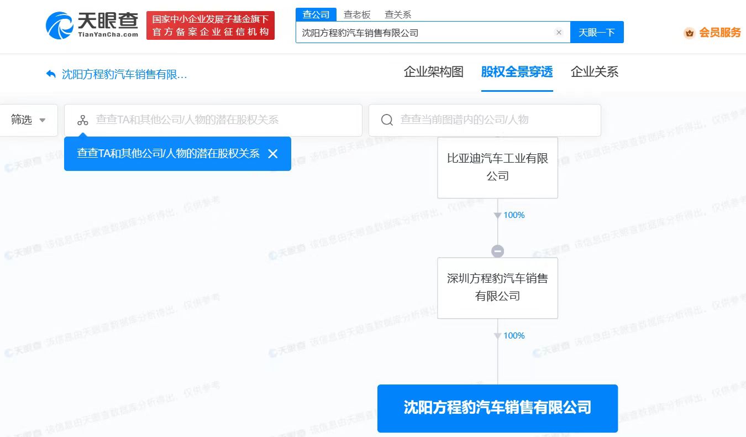Viewport: 746px width, 437px height.
Task: Select the blue 沈阳方程豹汽车销售有限公司 root node
Action: click(x=497, y=408)
